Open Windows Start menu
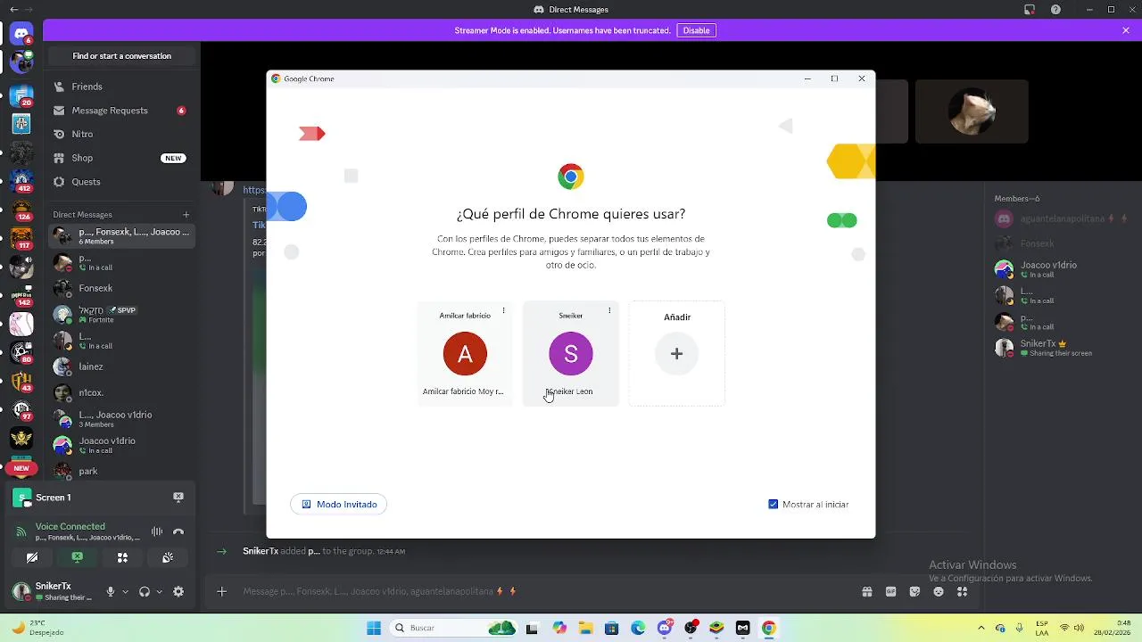The height and width of the screenshot is (642, 1142). coord(374,628)
